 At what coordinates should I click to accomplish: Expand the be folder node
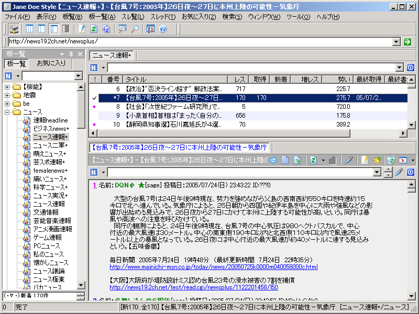[x=7, y=104]
